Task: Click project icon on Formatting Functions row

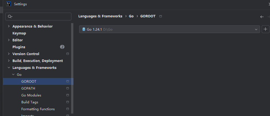Action: (x=67, y=109)
